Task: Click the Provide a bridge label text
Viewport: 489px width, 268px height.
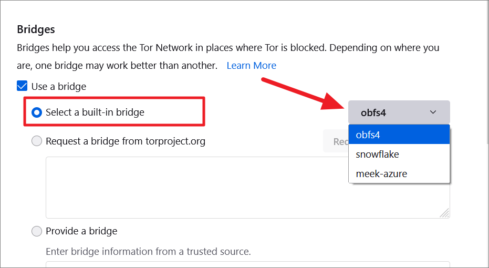Action: 81,231
